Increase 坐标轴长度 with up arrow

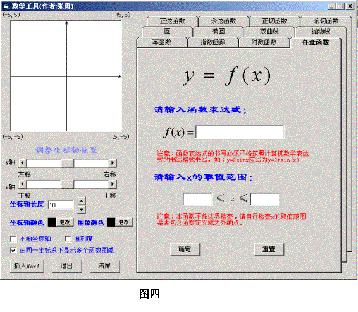click(82, 201)
